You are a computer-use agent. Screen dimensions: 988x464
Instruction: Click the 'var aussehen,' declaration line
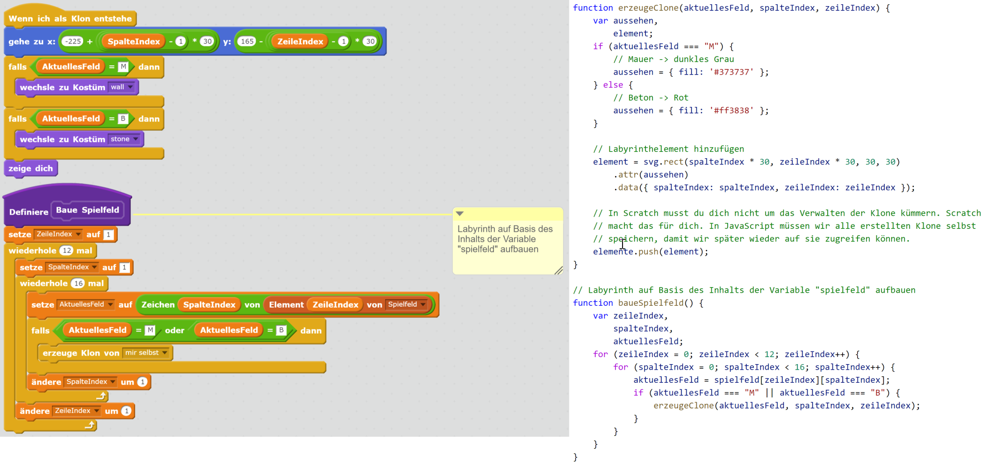(x=625, y=21)
